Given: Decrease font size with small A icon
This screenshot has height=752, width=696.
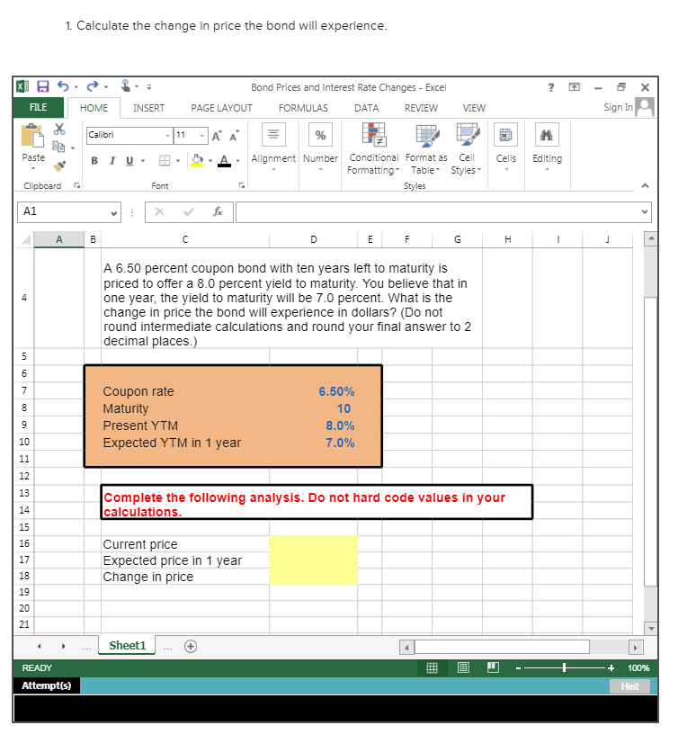Looking at the screenshot, I should click(x=235, y=136).
